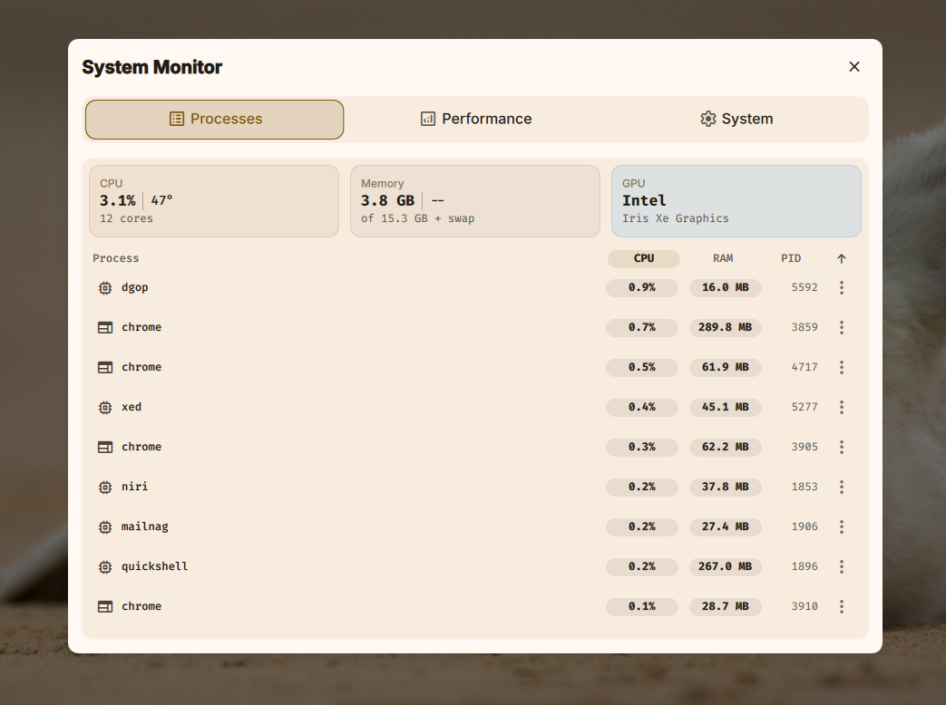
Task: Expand the three-dot menu for quickshell
Action: pos(841,566)
